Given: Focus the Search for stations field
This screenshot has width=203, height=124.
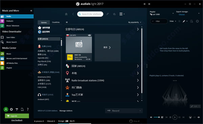Looking at the screenshot, I should 90,14.
